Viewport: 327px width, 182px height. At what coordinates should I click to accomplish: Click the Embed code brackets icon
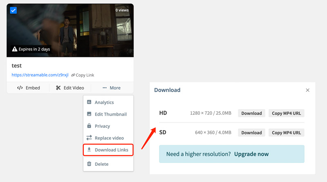click(x=20, y=88)
